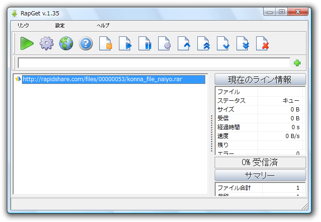Image resolution: width=321 pixels, height=222 pixels.
Task: Collapse the 現在のライン情報 panel header
Action: [x=260, y=79]
